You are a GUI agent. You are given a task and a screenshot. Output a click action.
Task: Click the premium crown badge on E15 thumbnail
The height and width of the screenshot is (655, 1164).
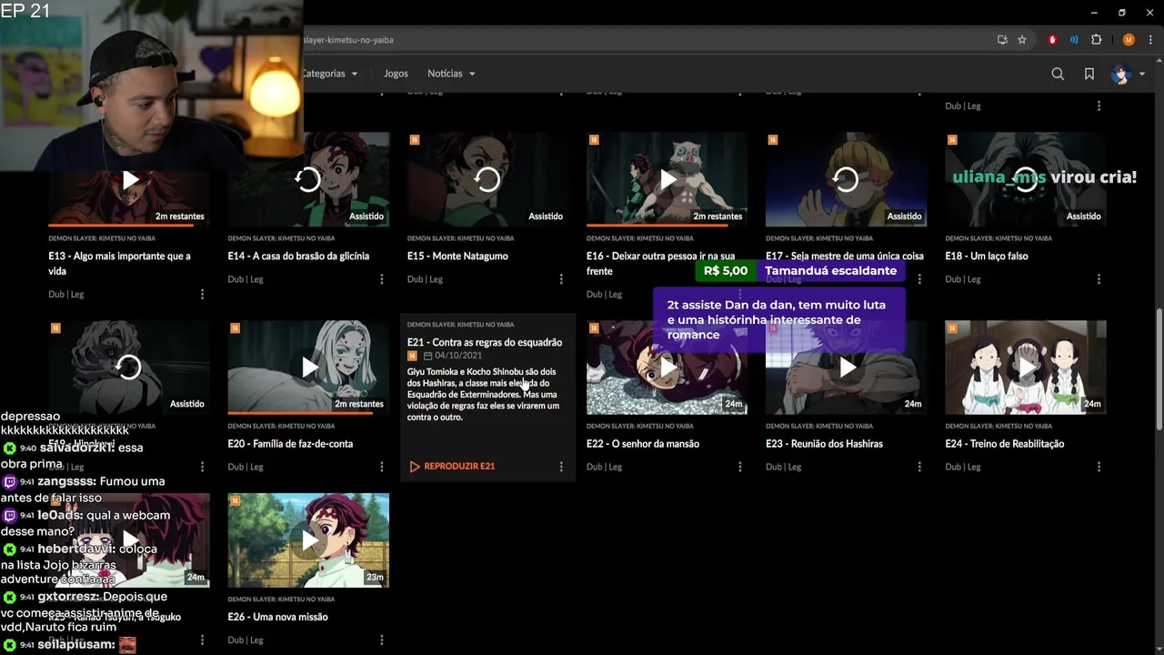(x=415, y=140)
